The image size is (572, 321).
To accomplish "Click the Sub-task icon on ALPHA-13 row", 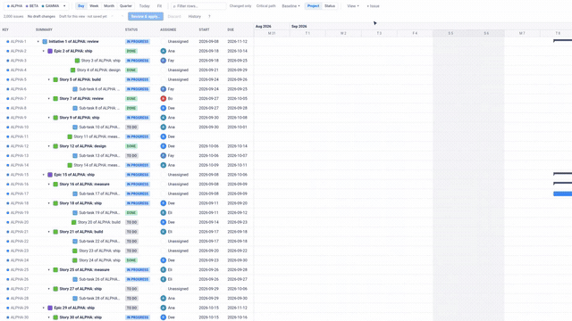I will [75, 155].
